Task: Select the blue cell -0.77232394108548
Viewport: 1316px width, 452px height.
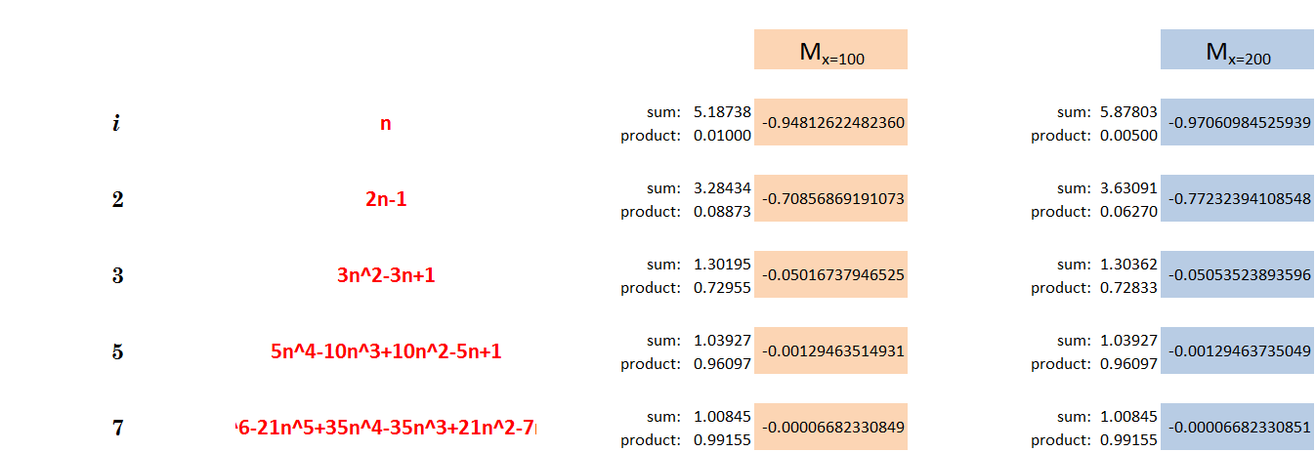Action: click(x=1237, y=199)
